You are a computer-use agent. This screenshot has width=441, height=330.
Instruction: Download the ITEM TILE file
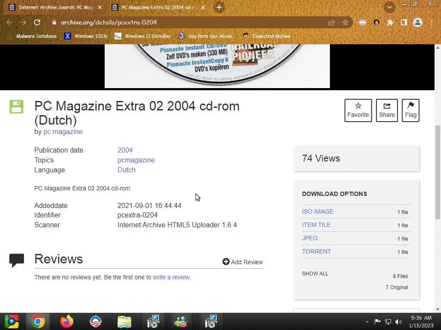pyautogui.click(x=316, y=225)
